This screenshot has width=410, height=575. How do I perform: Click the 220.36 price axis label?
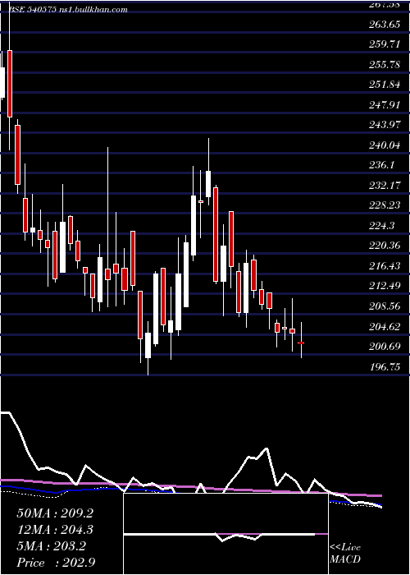(x=385, y=246)
